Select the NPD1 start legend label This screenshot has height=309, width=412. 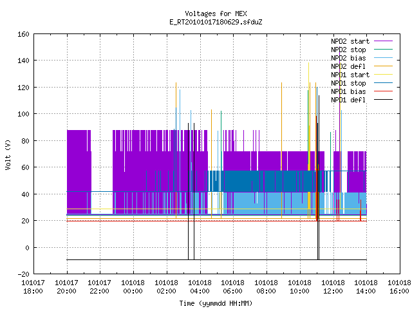[350, 75]
